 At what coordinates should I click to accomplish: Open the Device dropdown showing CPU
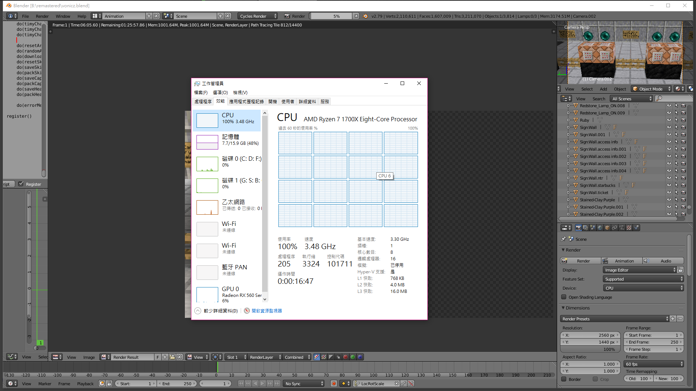click(643, 288)
